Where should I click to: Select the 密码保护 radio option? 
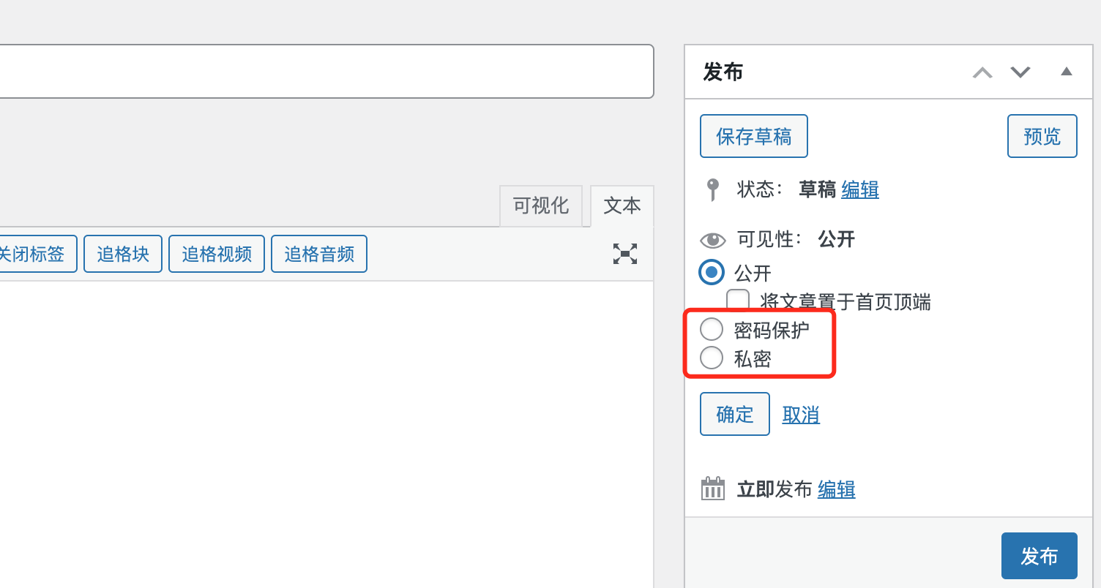(712, 330)
